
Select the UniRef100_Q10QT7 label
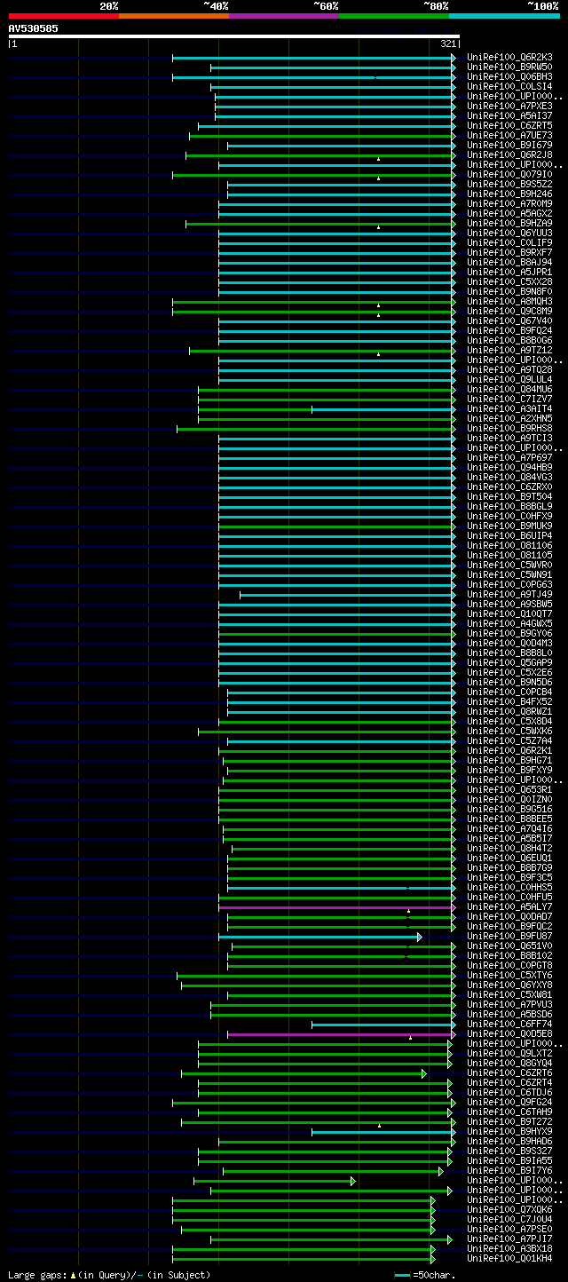509,614
